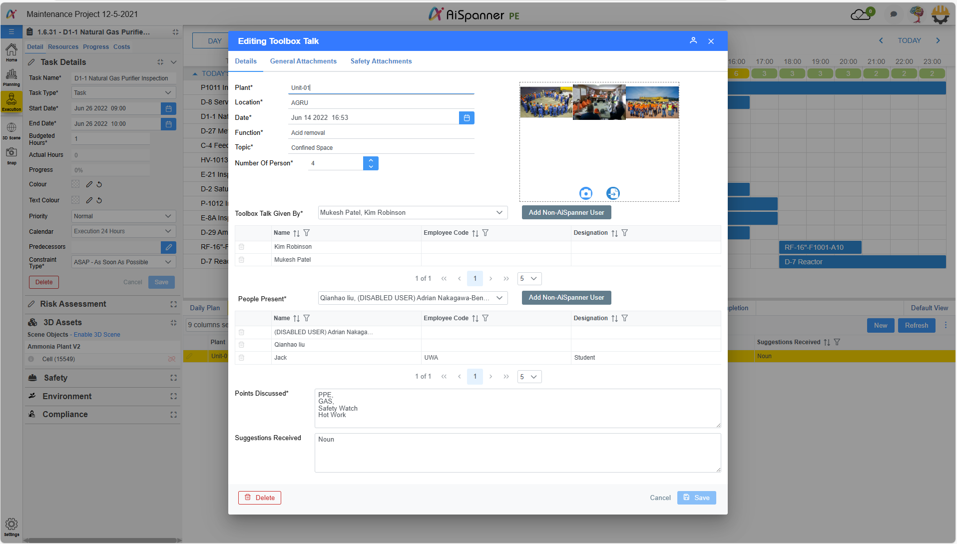Click the import image icon beside the camera

coord(613,193)
